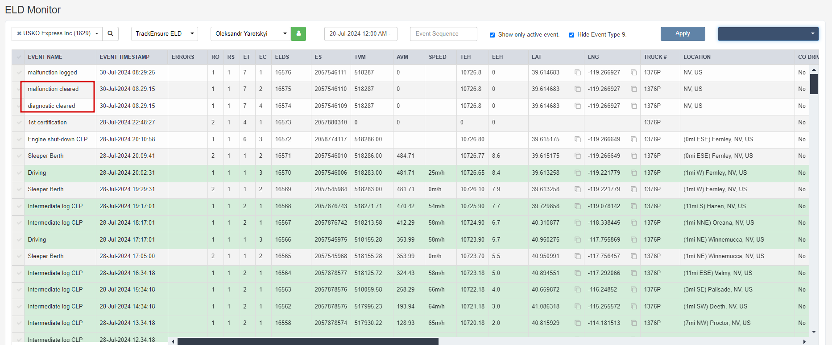The image size is (832, 345).
Task: Click timestamp 28-Jul-2024 20:10:58
Action: click(127, 139)
